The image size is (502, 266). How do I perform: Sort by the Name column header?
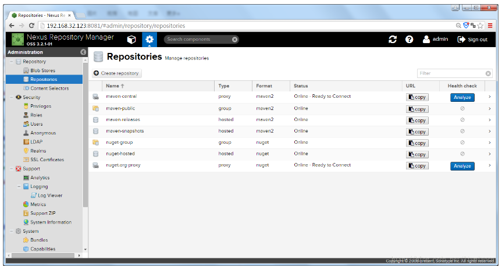(x=158, y=86)
